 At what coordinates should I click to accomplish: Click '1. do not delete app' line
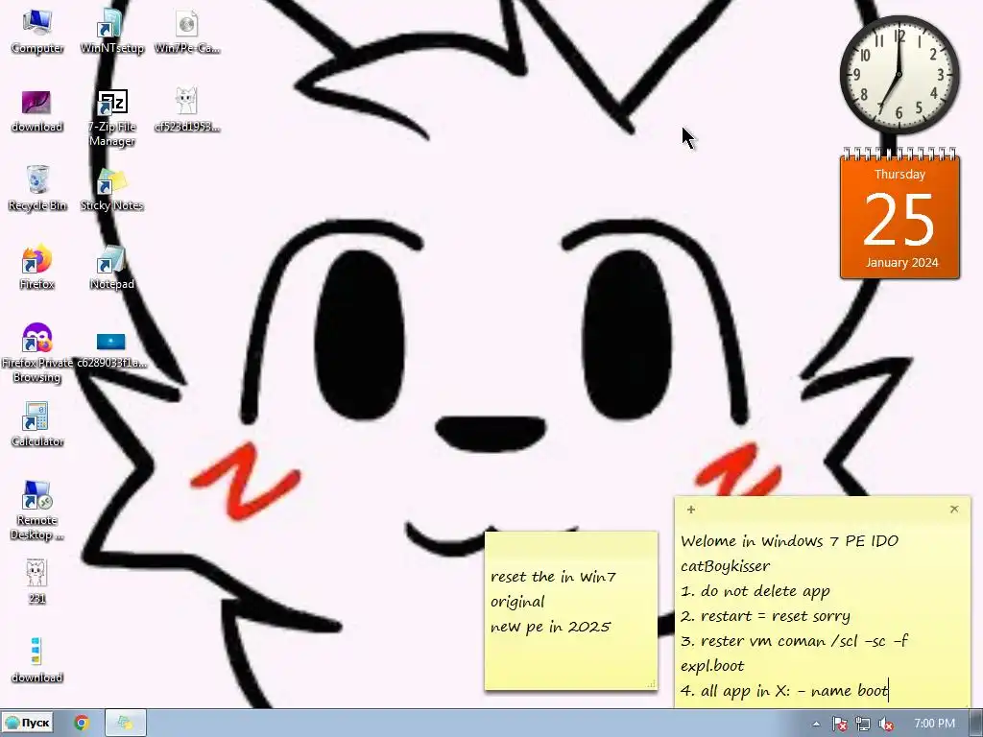tap(755, 591)
